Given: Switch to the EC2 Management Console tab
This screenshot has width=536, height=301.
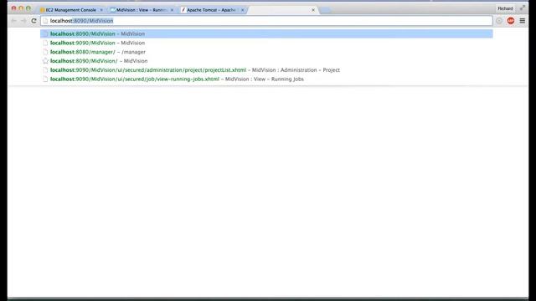Looking at the screenshot, I should 70,10.
